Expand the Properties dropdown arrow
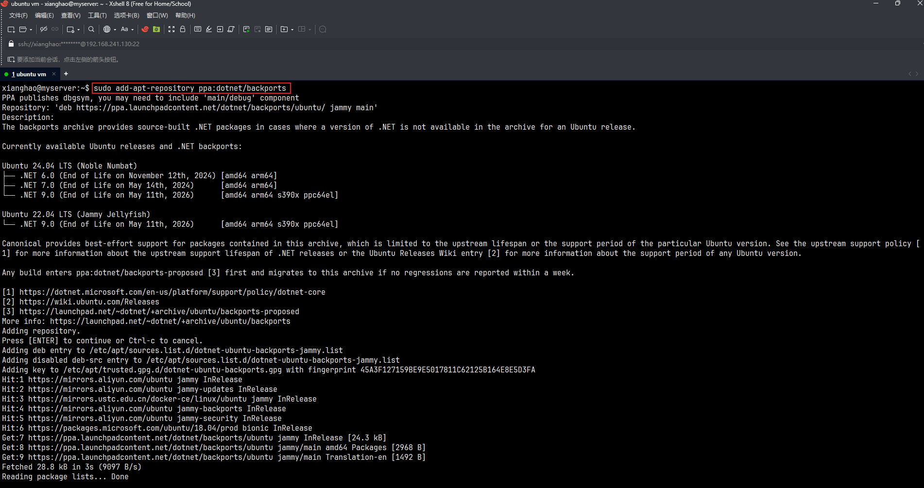Viewport: 924px width, 488px height. click(79, 30)
